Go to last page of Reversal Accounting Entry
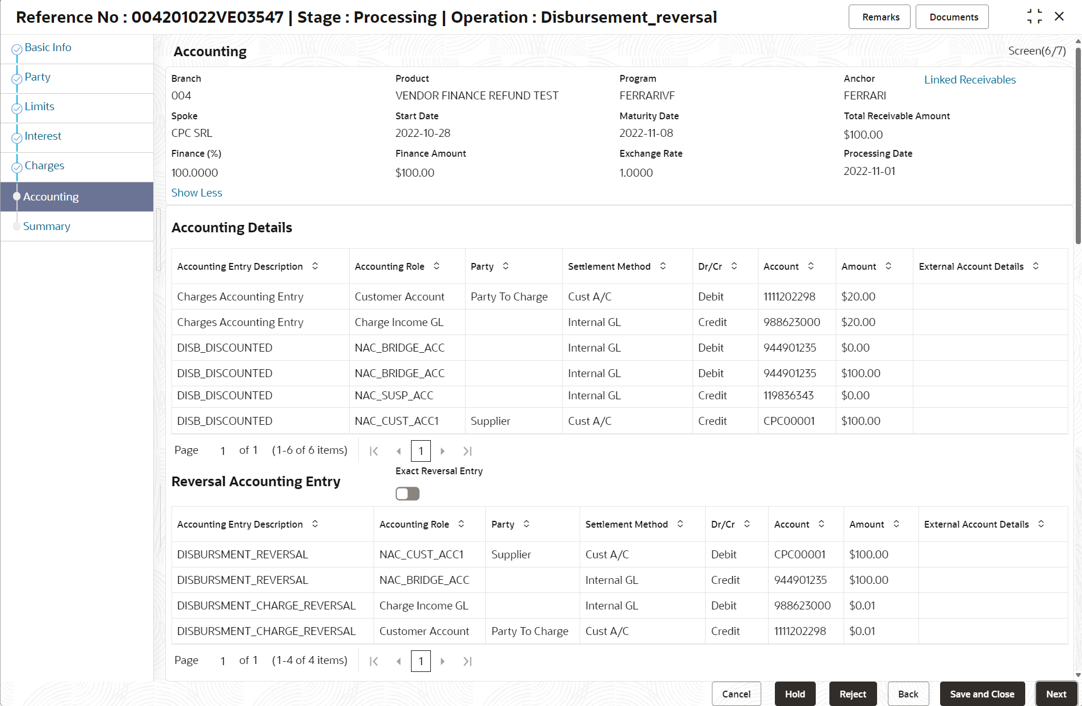 (x=467, y=661)
